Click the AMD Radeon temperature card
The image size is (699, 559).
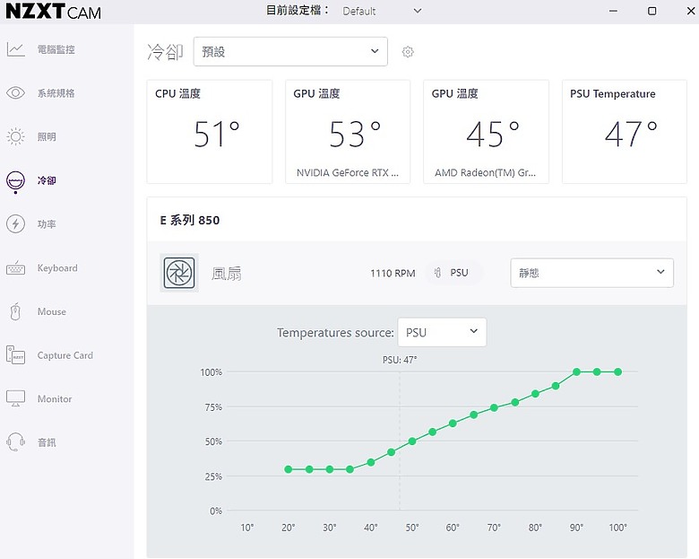pyautogui.click(x=486, y=132)
